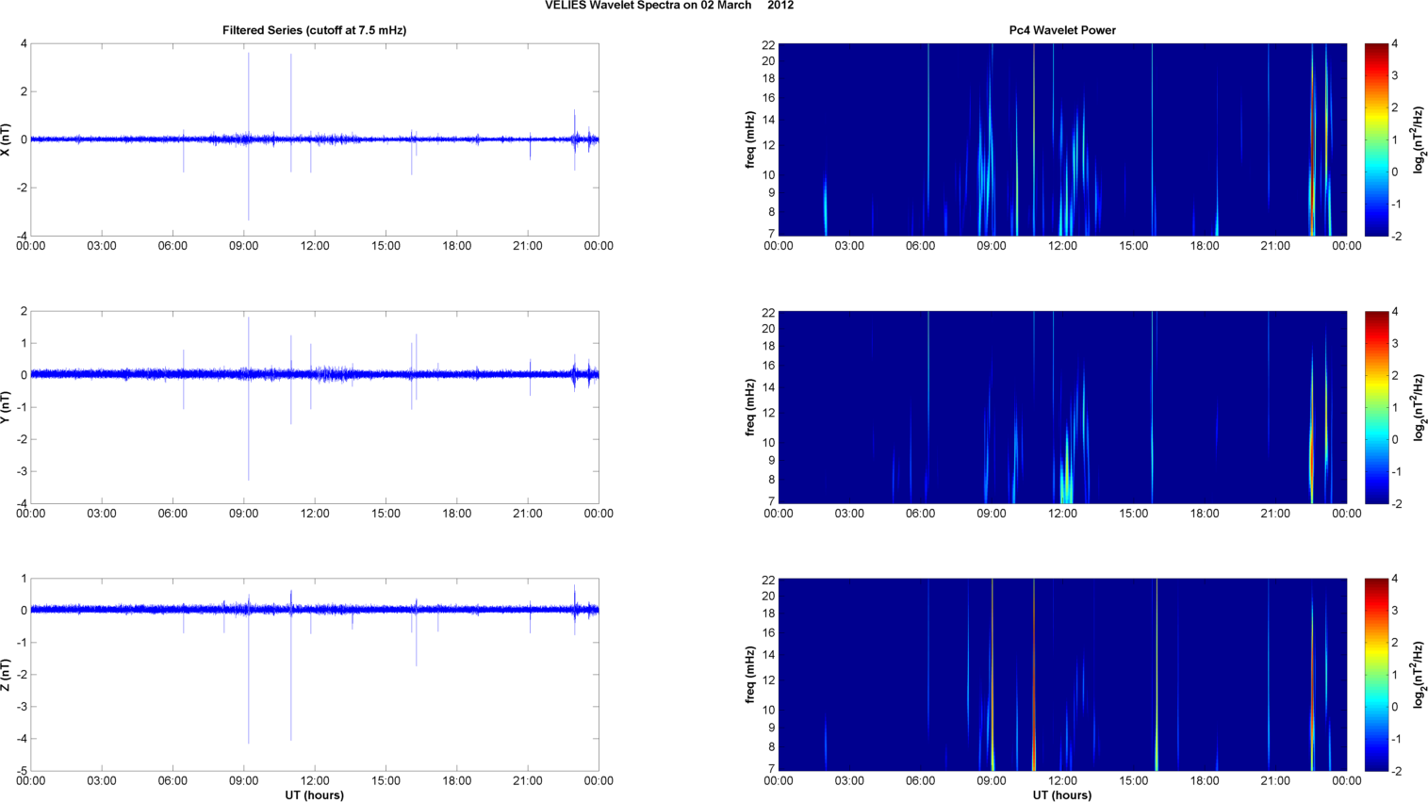This screenshot has height=802, width=1428.
Task: Click the '4' tick on the X series axis
Action: click(x=25, y=43)
